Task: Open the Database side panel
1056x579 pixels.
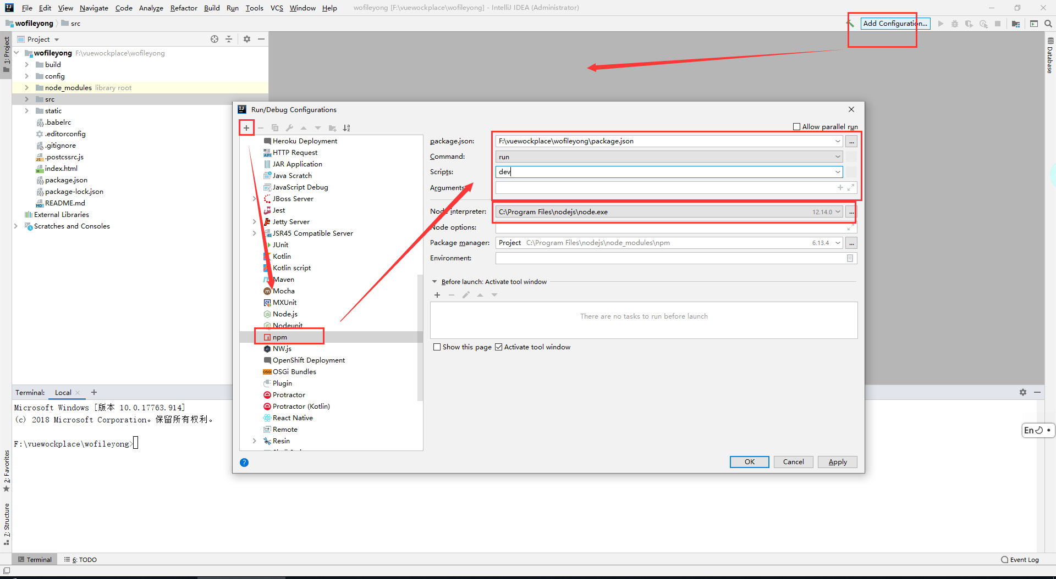Action: click(1050, 57)
